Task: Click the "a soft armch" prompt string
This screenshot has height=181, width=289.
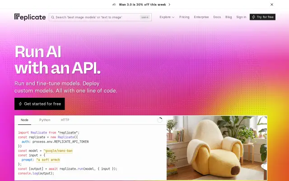Action: tap(48, 160)
